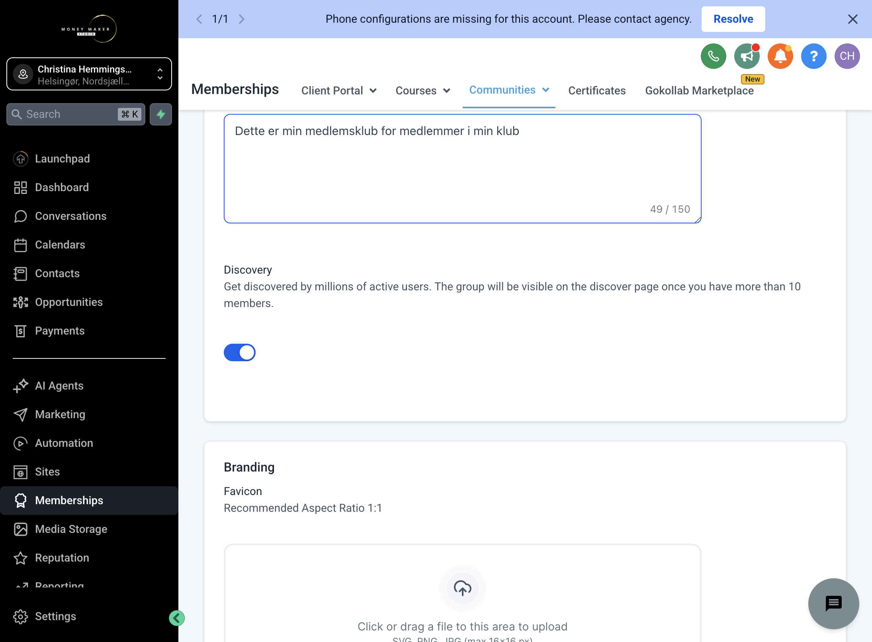The width and height of the screenshot is (872, 642).
Task: Expand the Client Portal dropdown
Action: (x=339, y=90)
